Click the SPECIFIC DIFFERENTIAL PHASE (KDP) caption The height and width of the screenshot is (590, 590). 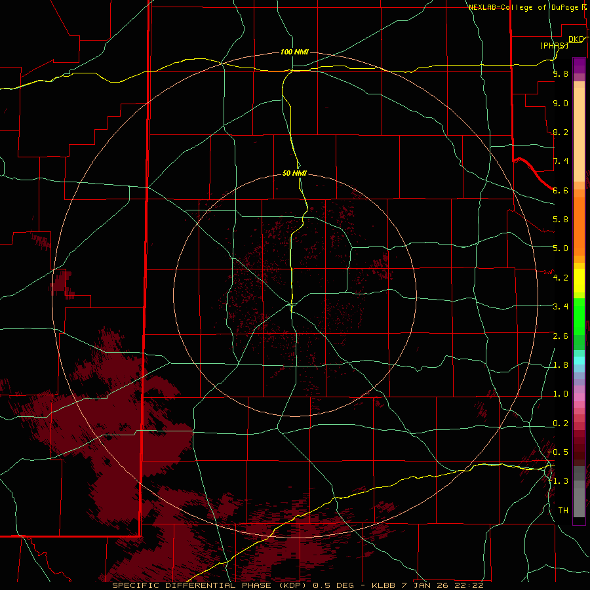pos(210,585)
